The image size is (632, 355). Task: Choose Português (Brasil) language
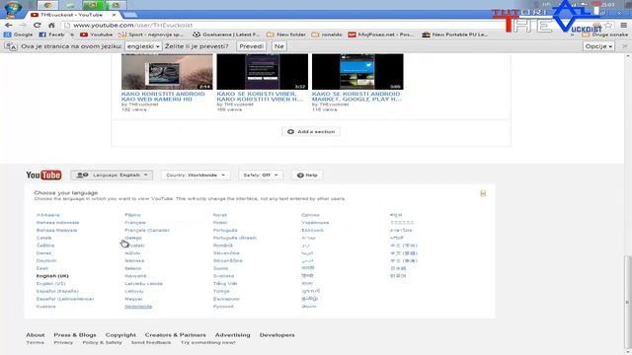pyautogui.click(x=235, y=238)
